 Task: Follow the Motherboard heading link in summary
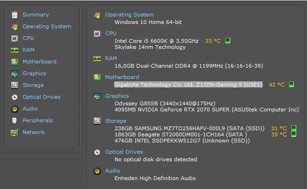tap(122, 77)
